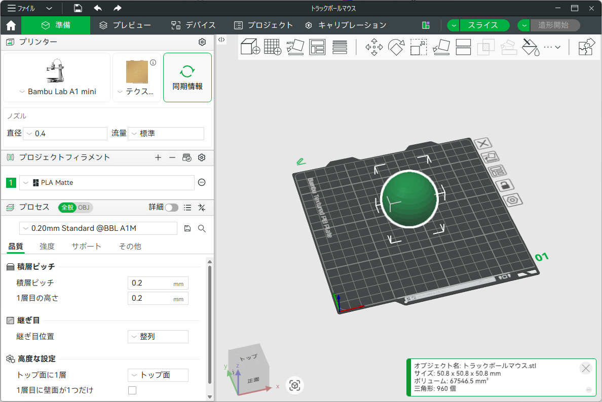Search process settings magnifier icon
This screenshot has width=602, height=402.
(202, 229)
